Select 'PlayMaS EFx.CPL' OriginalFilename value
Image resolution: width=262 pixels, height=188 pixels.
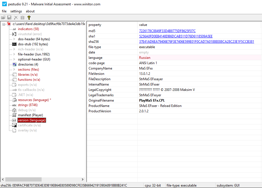point(152,100)
